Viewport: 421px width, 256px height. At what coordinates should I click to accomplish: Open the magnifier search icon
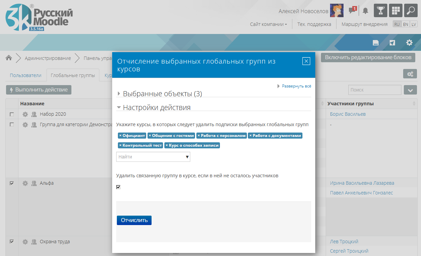(x=411, y=10)
